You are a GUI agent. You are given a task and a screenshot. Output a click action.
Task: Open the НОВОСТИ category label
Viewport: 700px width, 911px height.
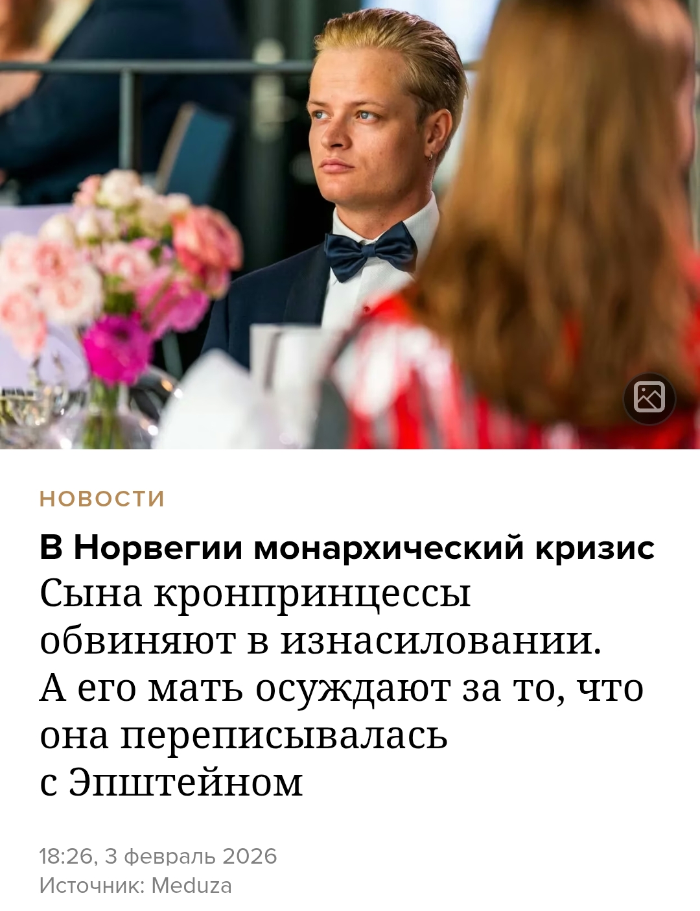coord(102,499)
